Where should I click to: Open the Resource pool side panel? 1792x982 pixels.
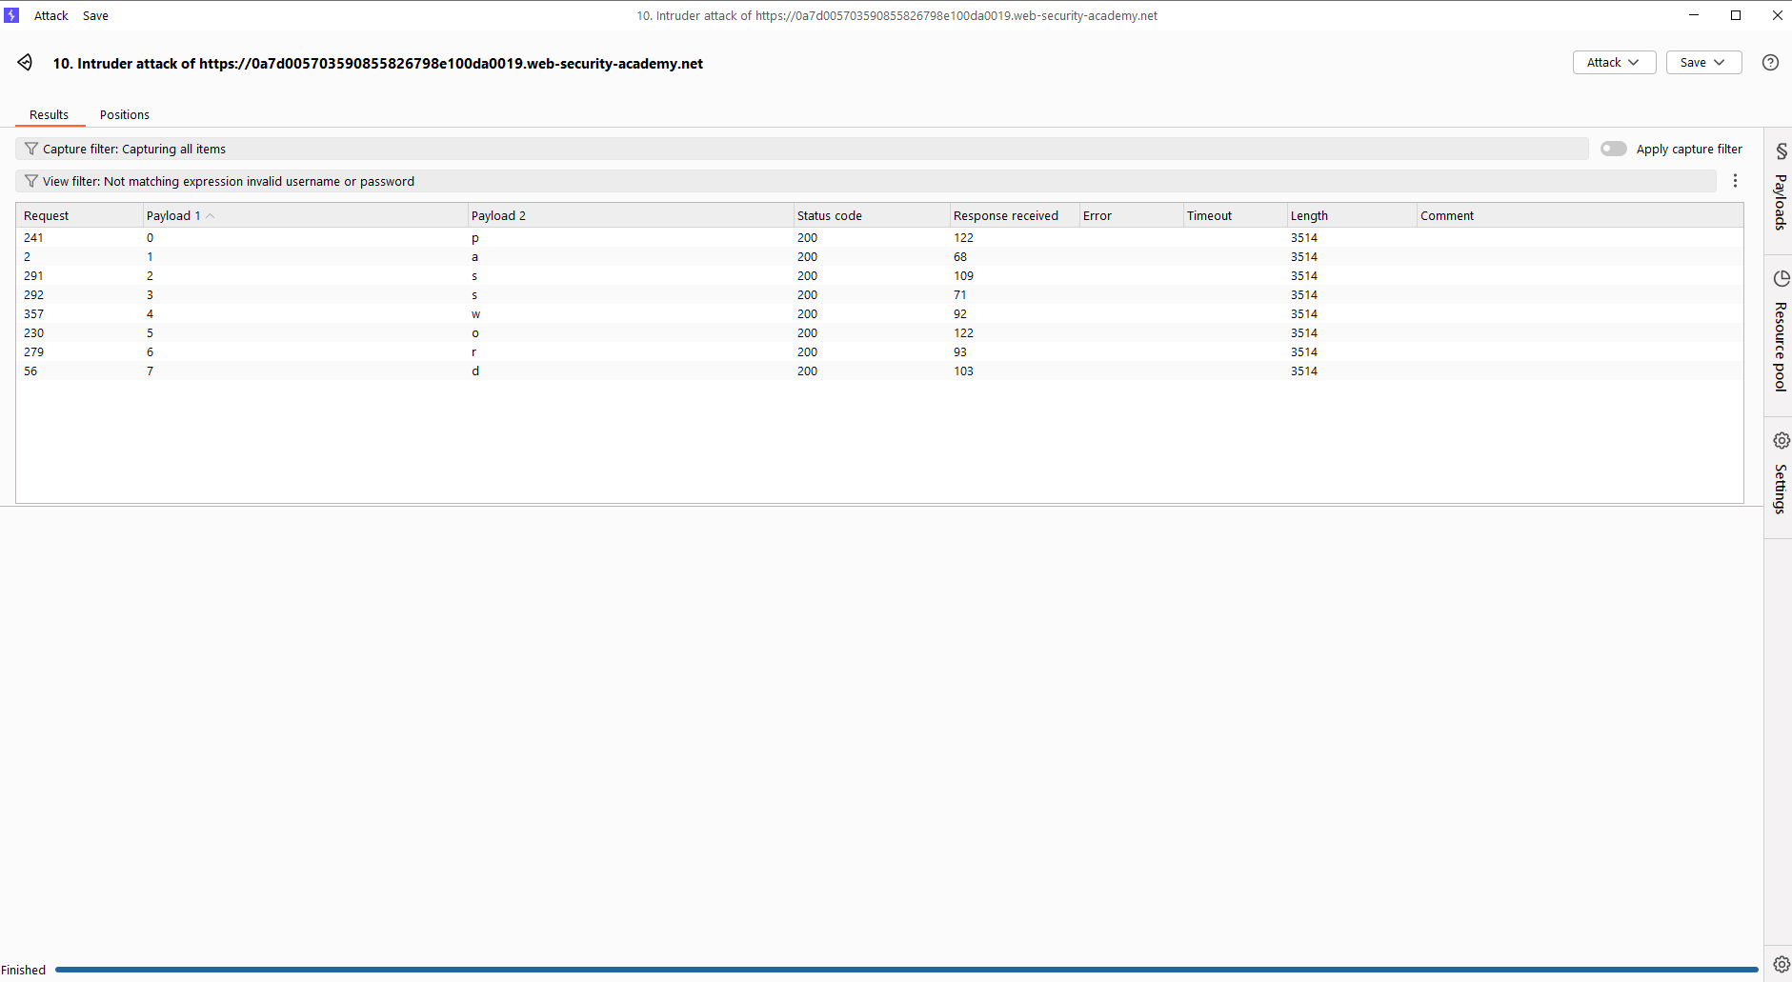pyautogui.click(x=1780, y=333)
